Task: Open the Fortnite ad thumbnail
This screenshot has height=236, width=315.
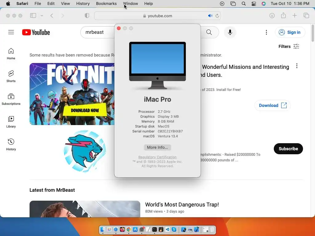Action: tap(72, 94)
